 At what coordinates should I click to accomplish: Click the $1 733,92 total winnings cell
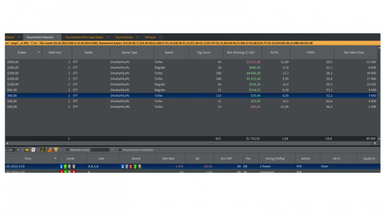(x=253, y=138)
